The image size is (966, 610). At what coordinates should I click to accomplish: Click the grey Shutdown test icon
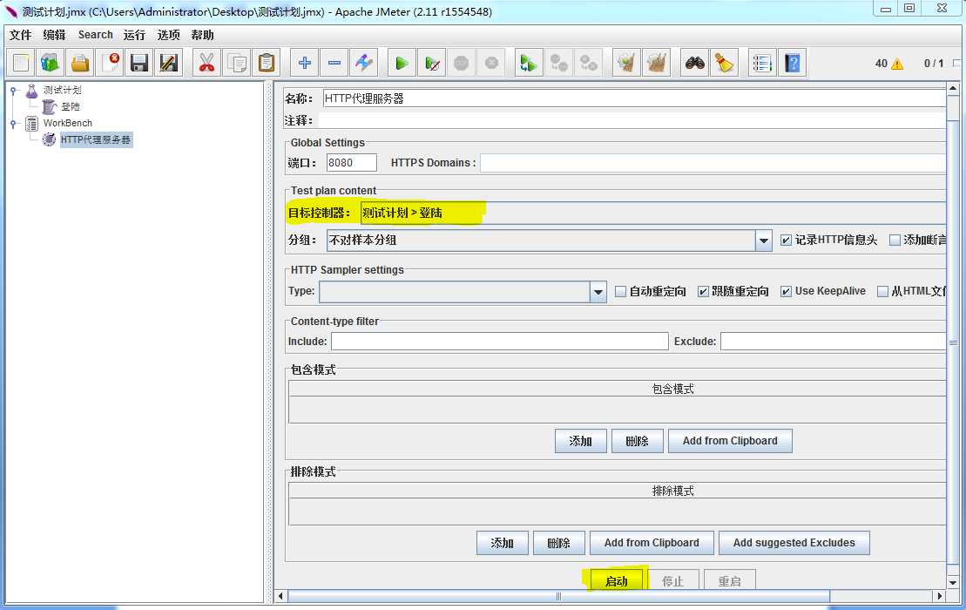tap(491, 63)
